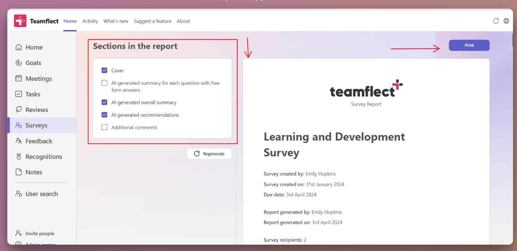Open Tasks via checkmark icon

(x=19, y=94)
